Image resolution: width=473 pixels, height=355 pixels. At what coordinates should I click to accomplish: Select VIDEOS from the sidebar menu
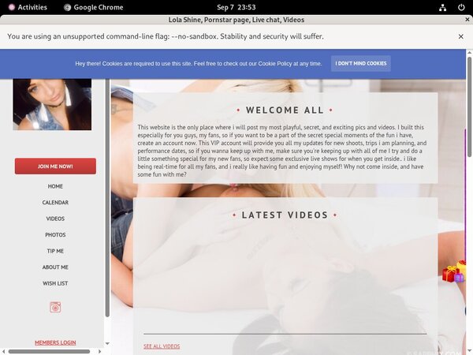tap(55, 219)
